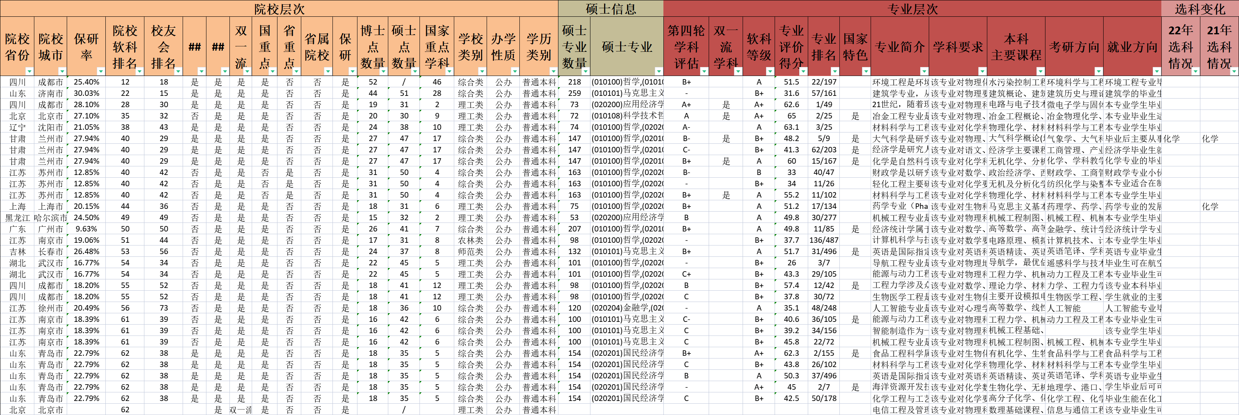Select the 259 硕士专业数量 cell
1239x415 pixels.
click(x=574, y=93)
